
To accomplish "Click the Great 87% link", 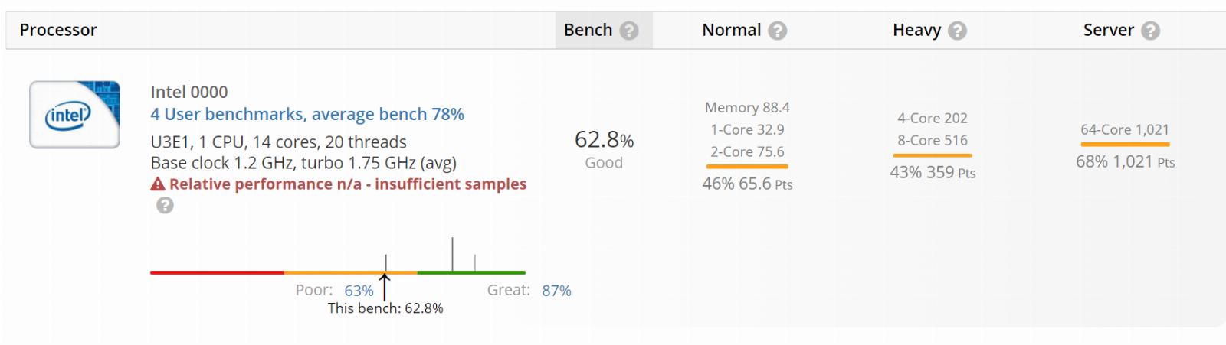I will pos(556,291).
